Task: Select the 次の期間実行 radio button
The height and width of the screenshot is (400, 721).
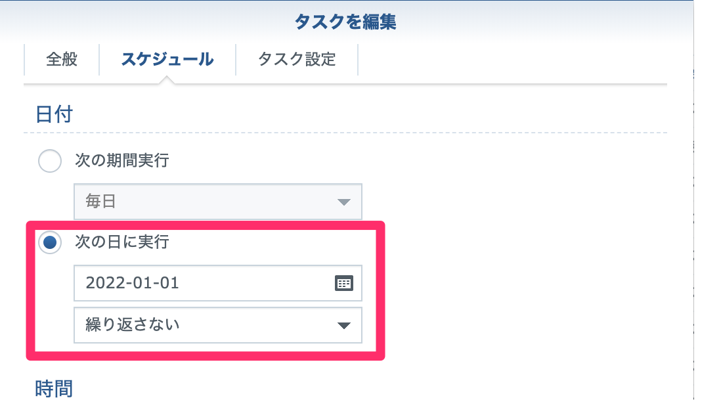Action: tap(51, 161)
